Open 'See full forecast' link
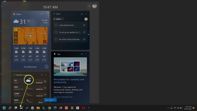197x111 pixels. click(x=30, y=67)
